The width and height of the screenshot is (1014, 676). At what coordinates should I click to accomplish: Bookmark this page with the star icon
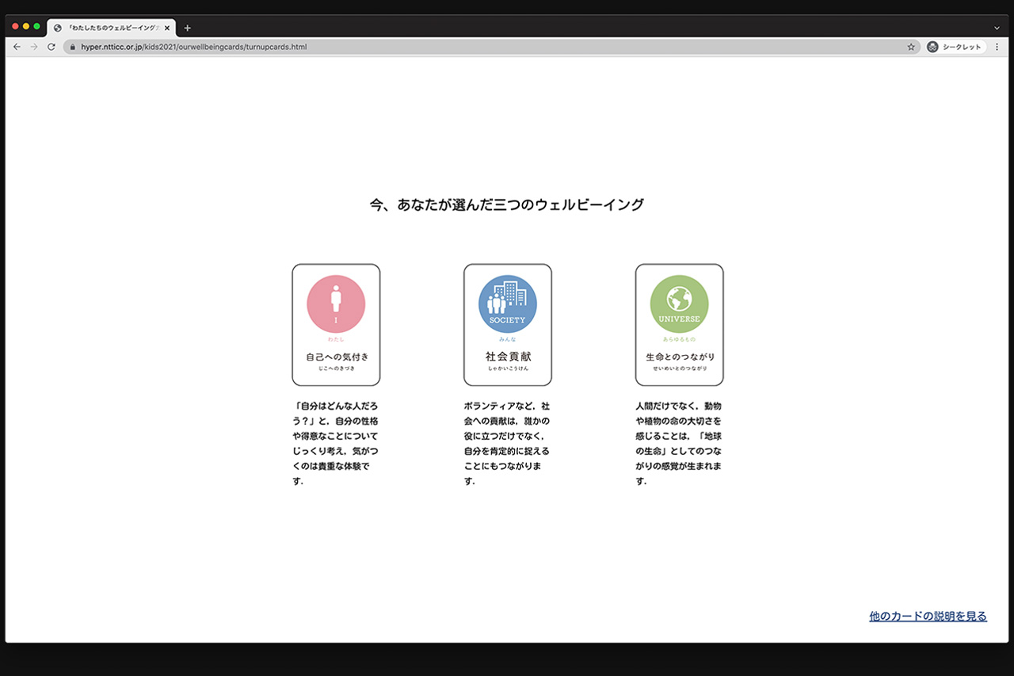(x=911, y=47)
